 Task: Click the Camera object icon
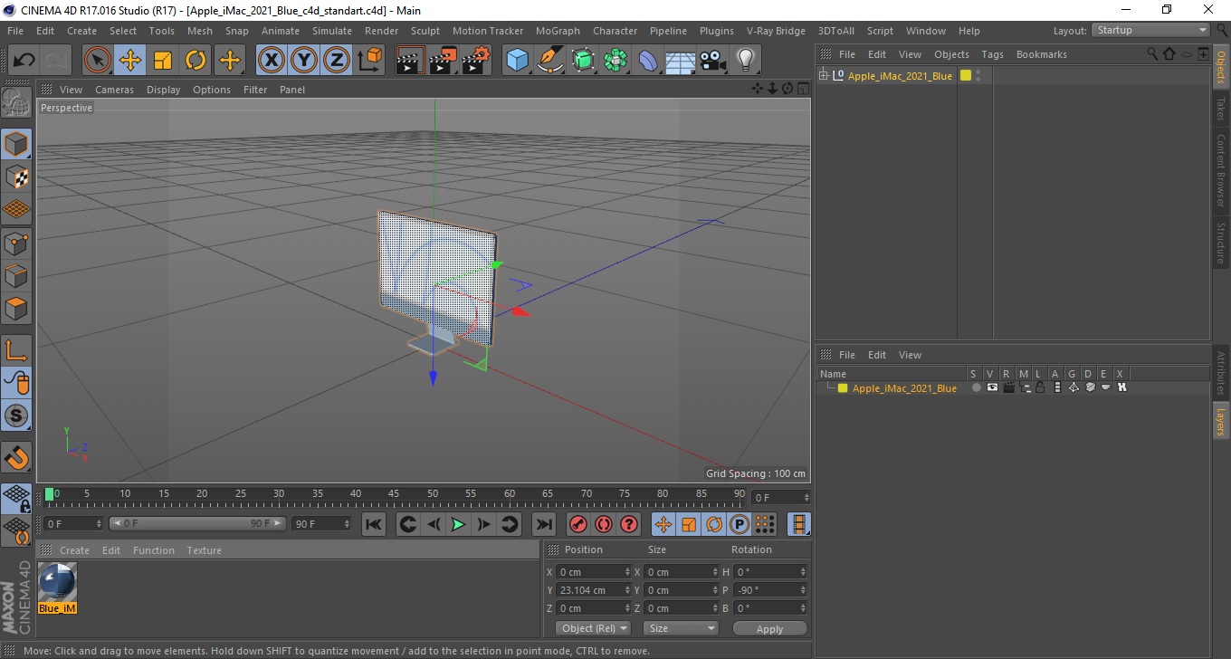[712, 61]
